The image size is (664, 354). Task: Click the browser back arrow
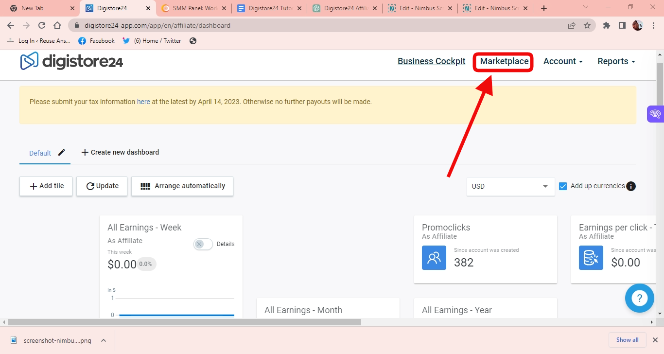point(11,25)
